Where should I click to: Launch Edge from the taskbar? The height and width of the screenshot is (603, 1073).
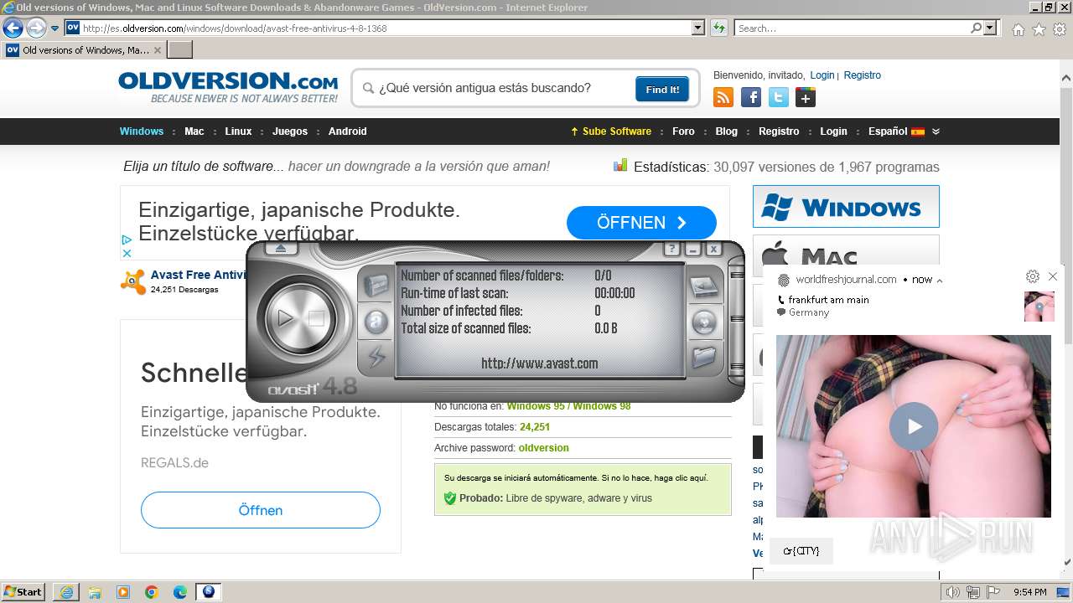tap(179, 592)
